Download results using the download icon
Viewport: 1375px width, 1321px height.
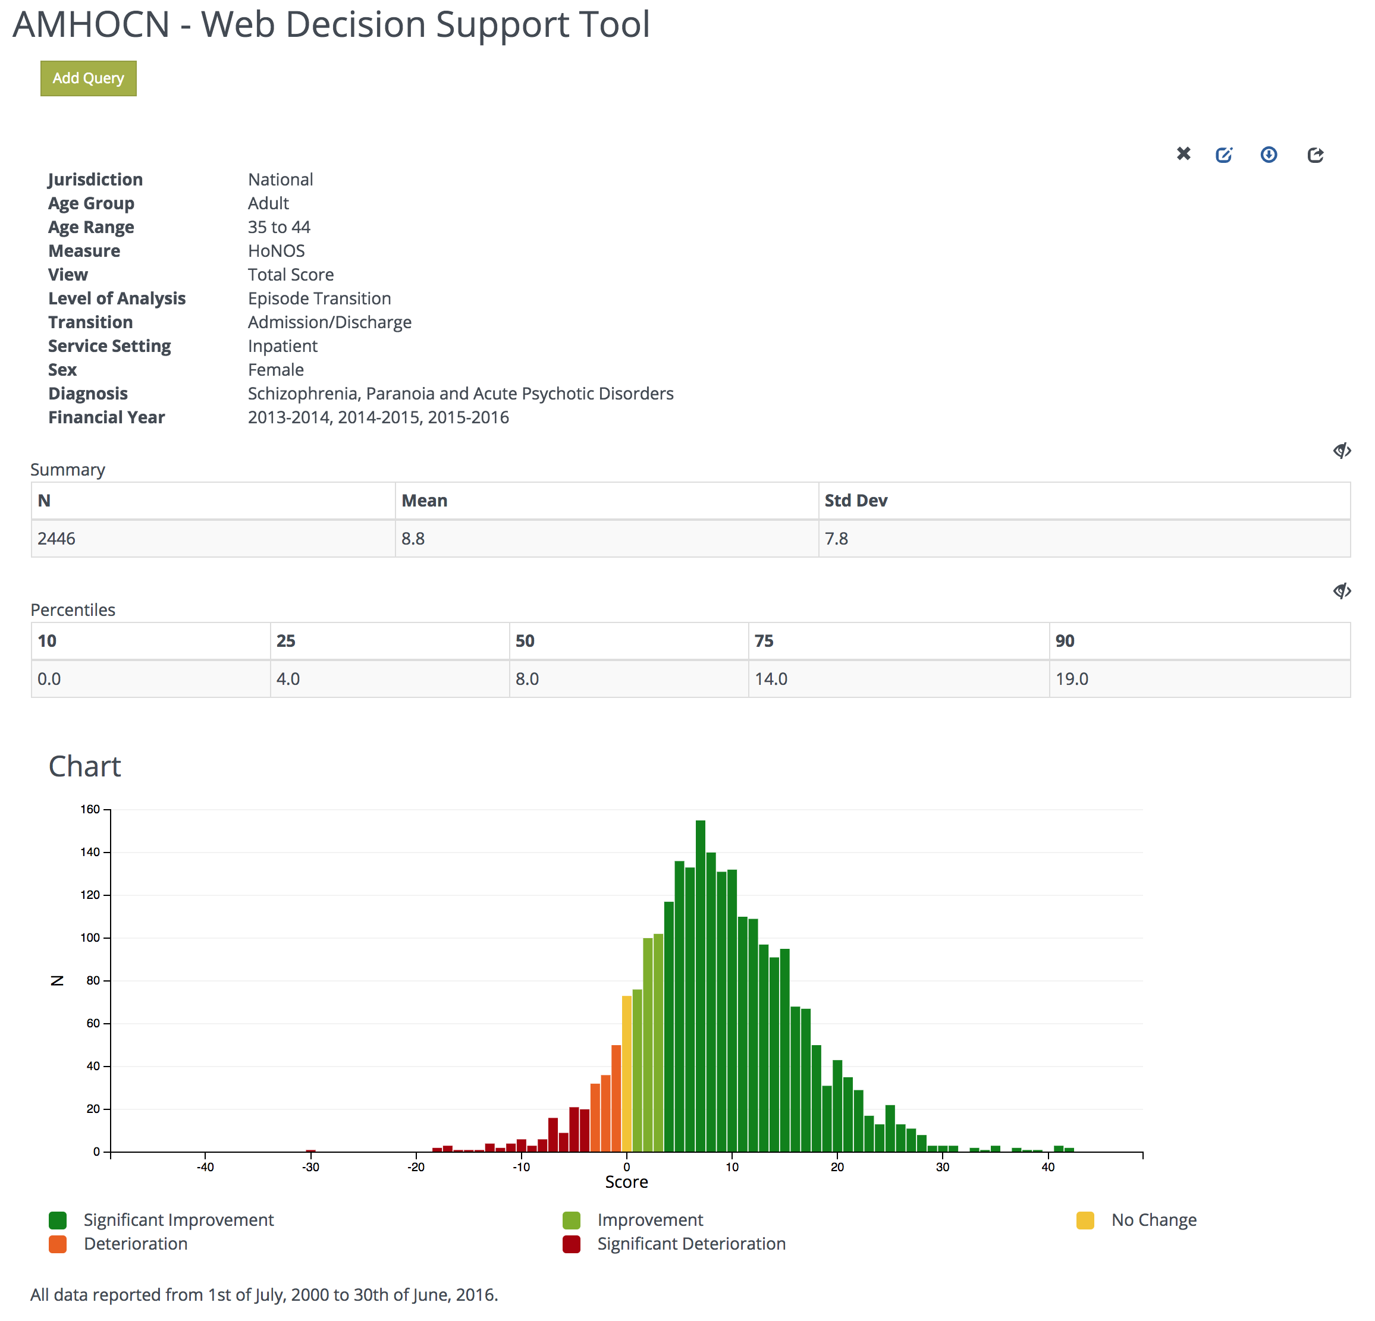[x=1269, y=154]
